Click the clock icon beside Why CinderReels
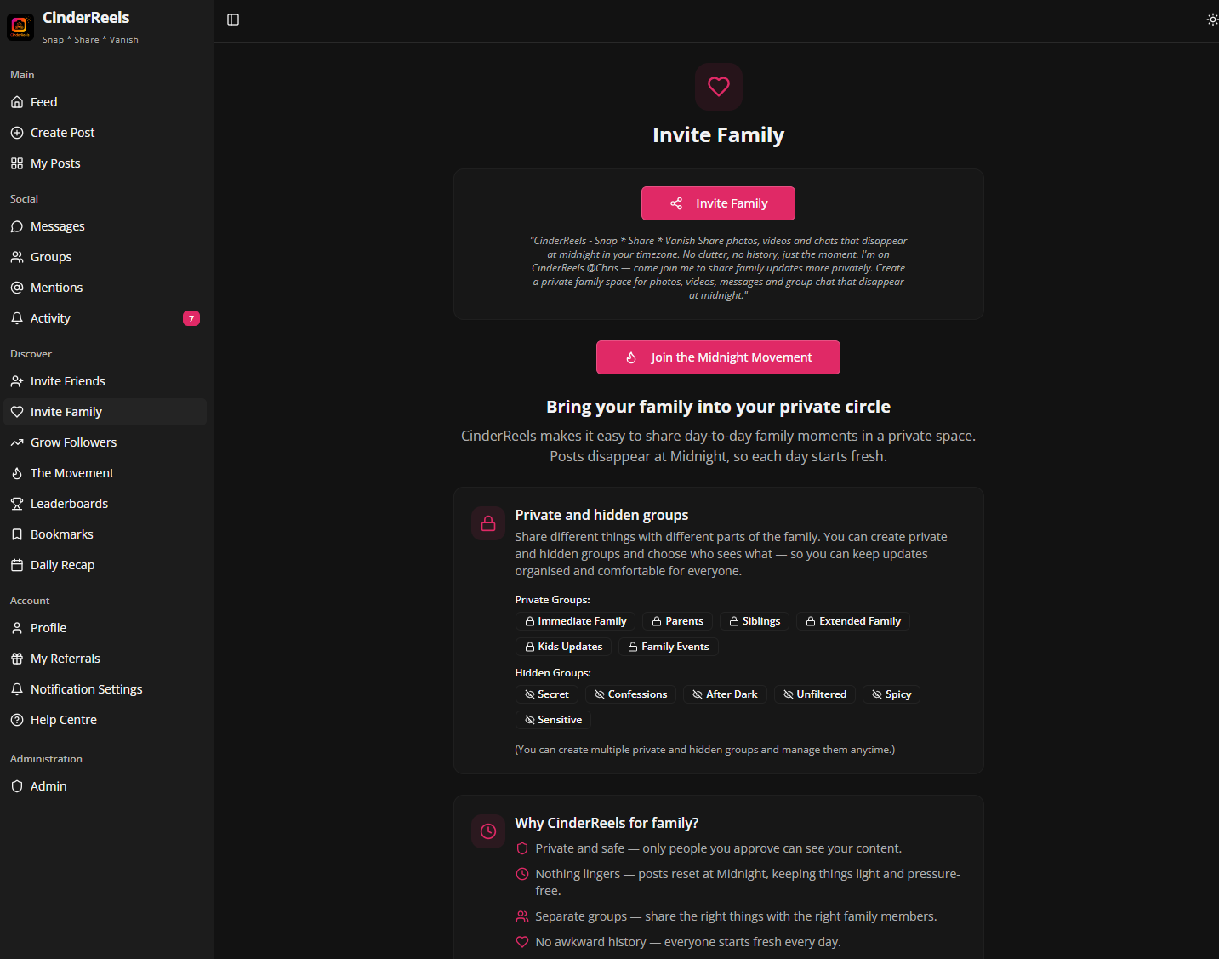Screen dimensions: 1219x959 (488, 831)
